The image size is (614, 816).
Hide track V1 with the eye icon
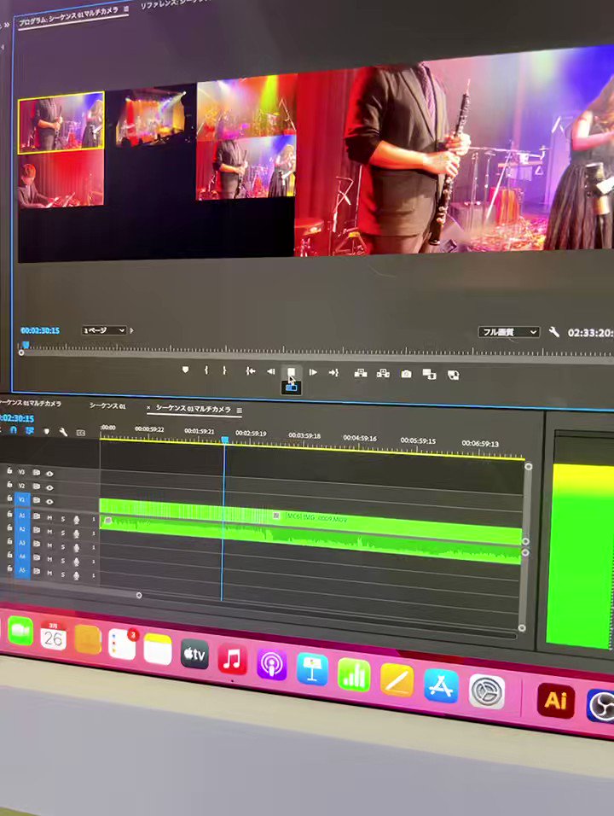[x=49, y=502]
